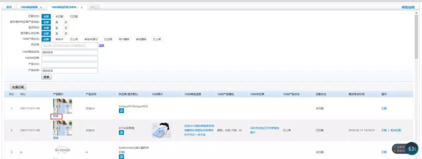Click 图搜 link highlighted in row 1

[x=55, y=116]
